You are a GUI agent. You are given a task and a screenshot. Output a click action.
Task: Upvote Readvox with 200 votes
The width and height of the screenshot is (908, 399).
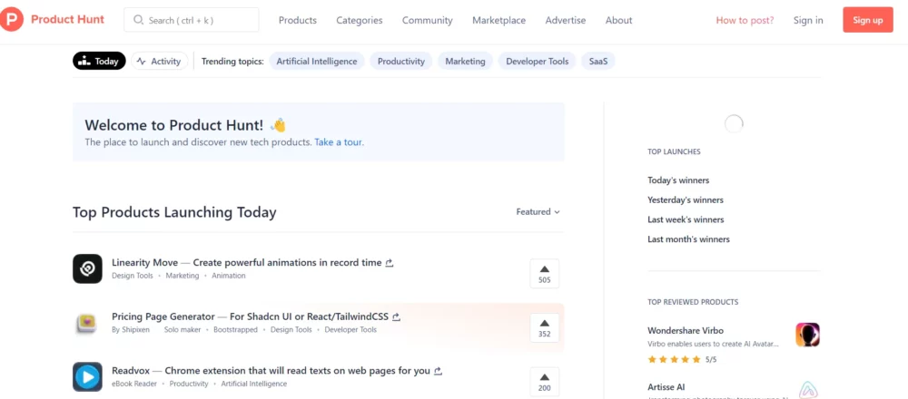(x=544, y=382)
